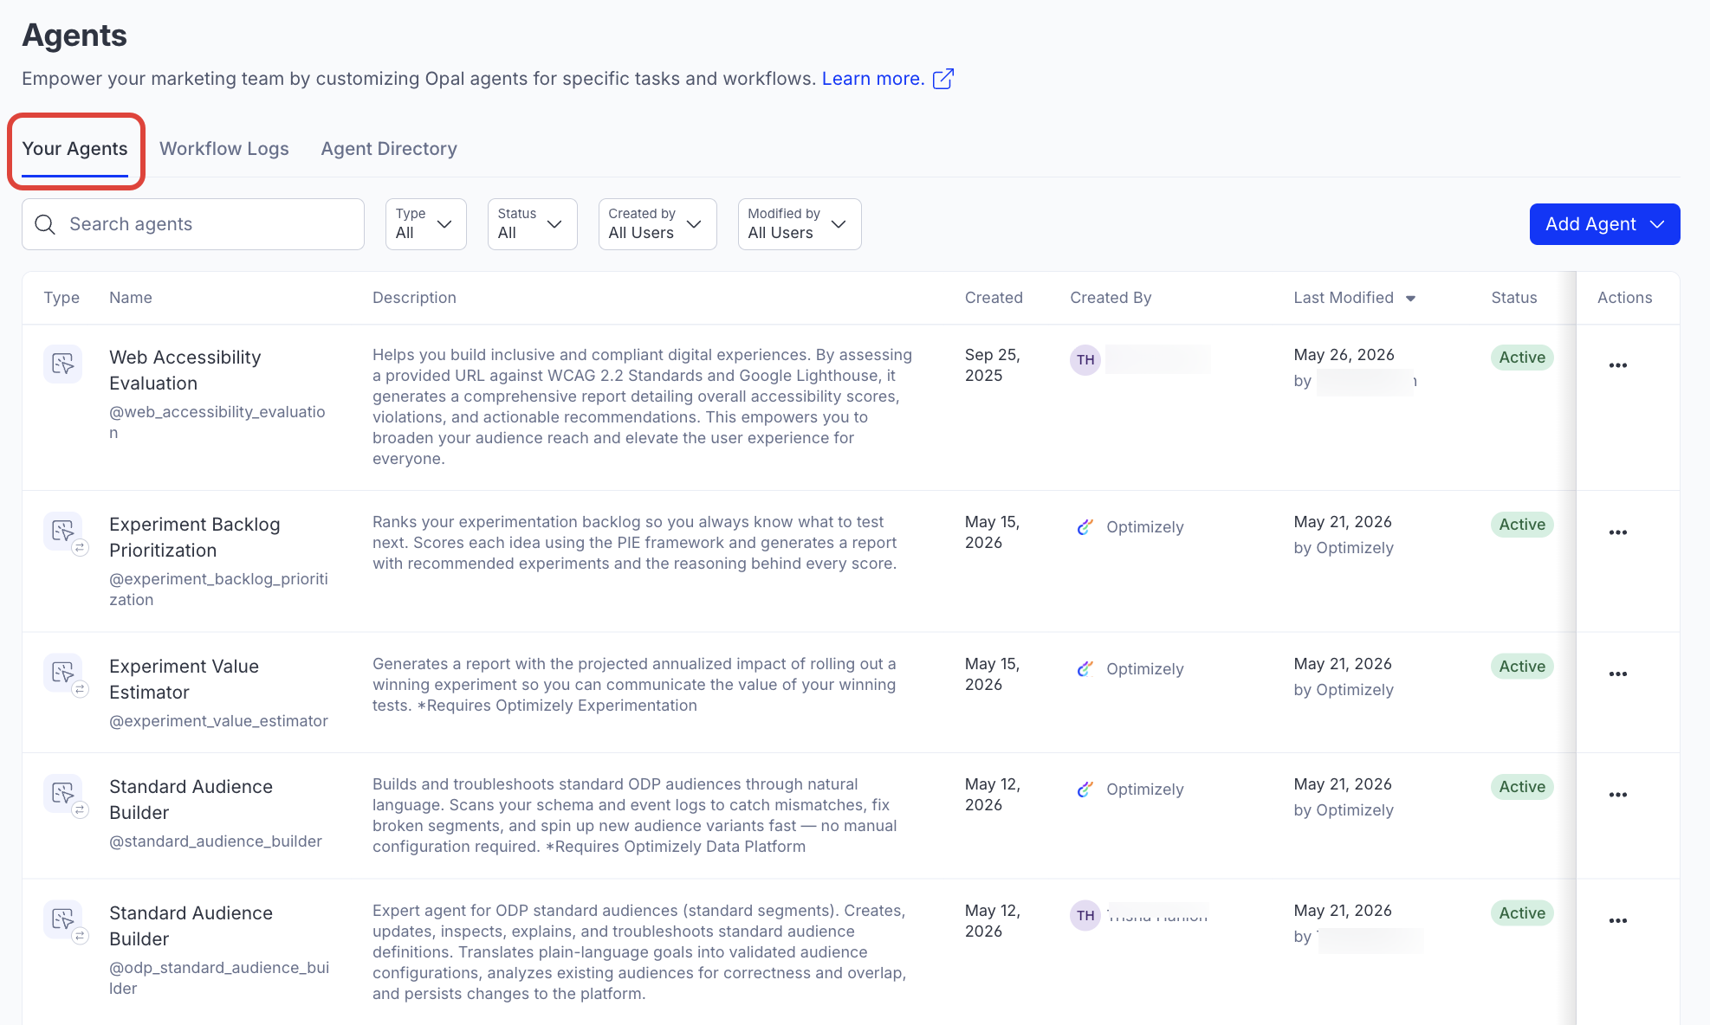
Task: Click the Name column header
Action: (x=131, y=298)
